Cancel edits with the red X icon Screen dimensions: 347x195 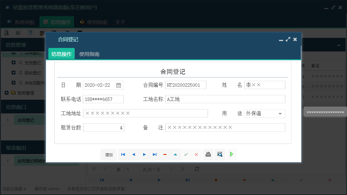[x=196, y=155]
